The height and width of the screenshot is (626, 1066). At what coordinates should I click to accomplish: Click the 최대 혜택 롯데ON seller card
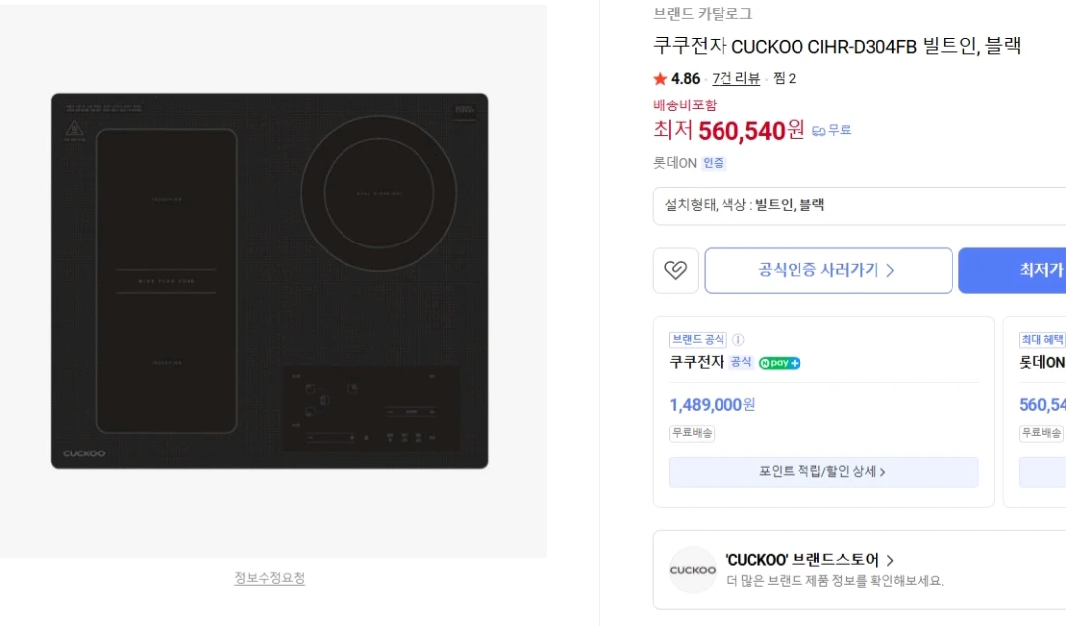pos(1034,411)
